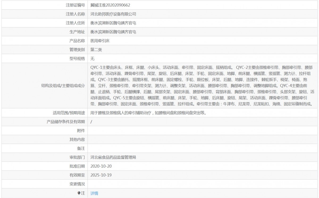
Task: Open the 详情 link
Action: coord(94,193)
